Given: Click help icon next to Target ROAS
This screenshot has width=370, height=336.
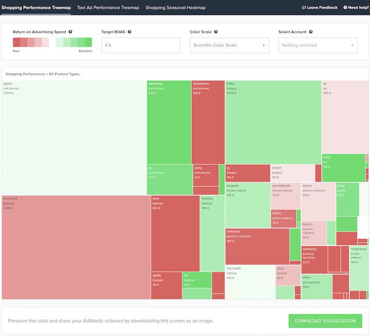Looking at the screenshot, I should pos(129,32).
